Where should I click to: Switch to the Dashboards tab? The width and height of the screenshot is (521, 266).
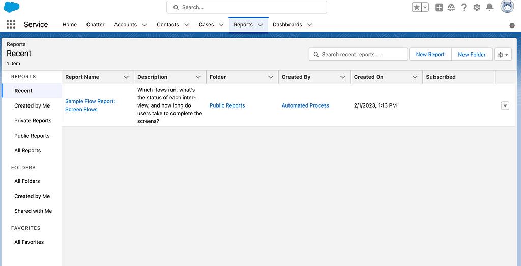tap(287, 25)
